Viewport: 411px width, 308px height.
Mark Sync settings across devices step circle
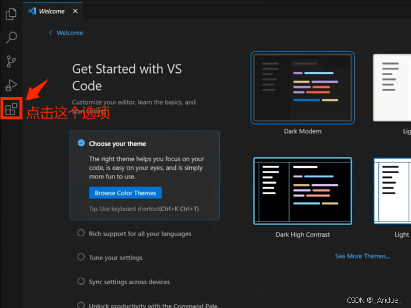point(81,281)
